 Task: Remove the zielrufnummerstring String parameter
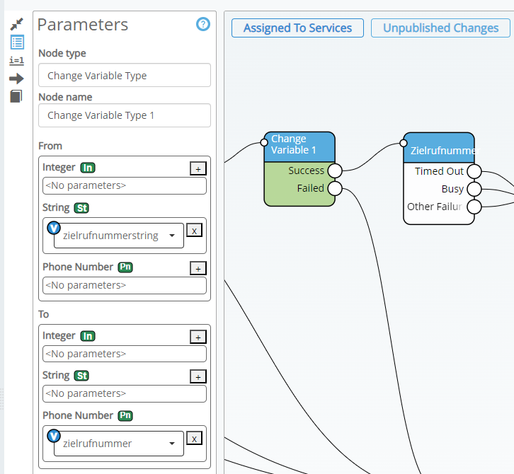(194, 230)
